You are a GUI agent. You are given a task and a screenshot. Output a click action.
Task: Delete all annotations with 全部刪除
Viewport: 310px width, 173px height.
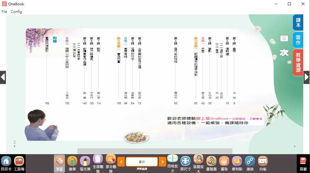(98, 164)
